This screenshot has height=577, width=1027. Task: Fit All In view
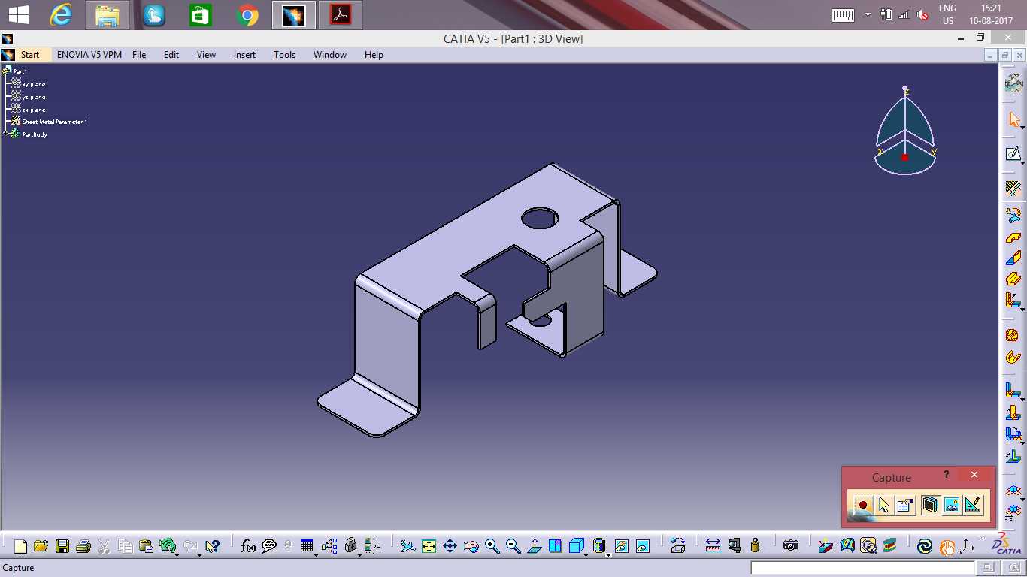[x=429, y=546]
